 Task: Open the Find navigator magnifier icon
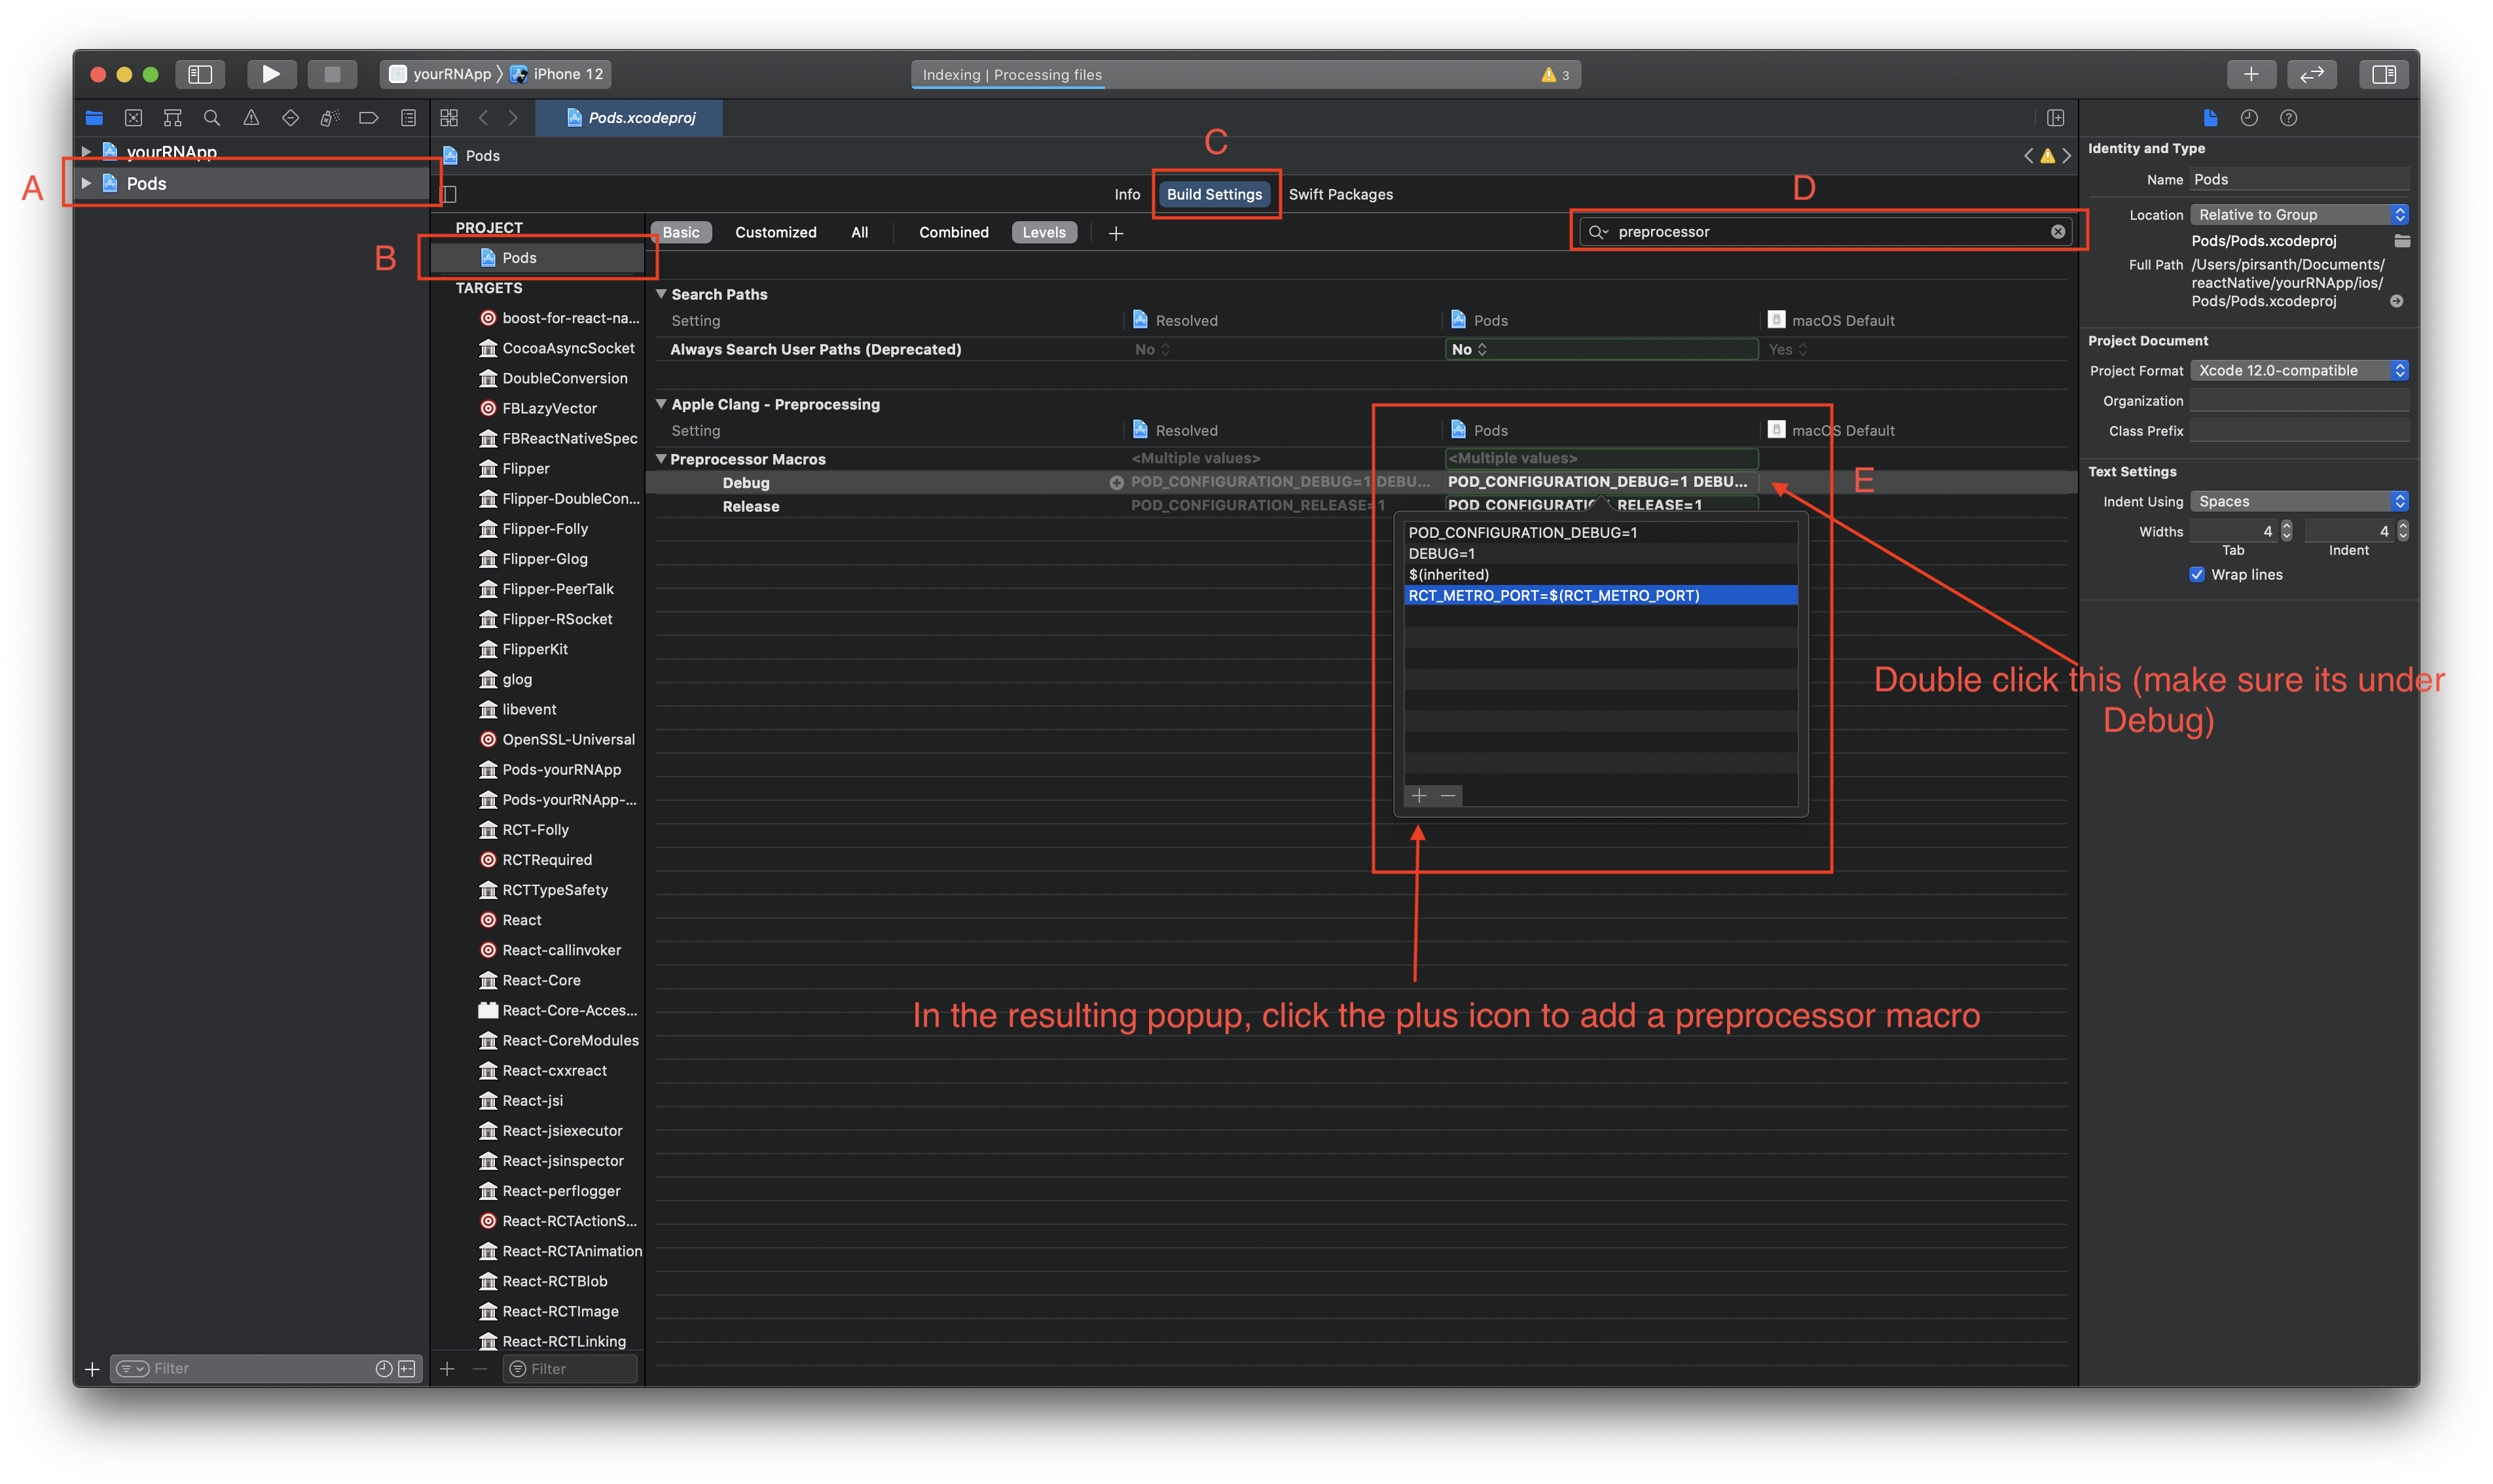click(x=212, y=118)
